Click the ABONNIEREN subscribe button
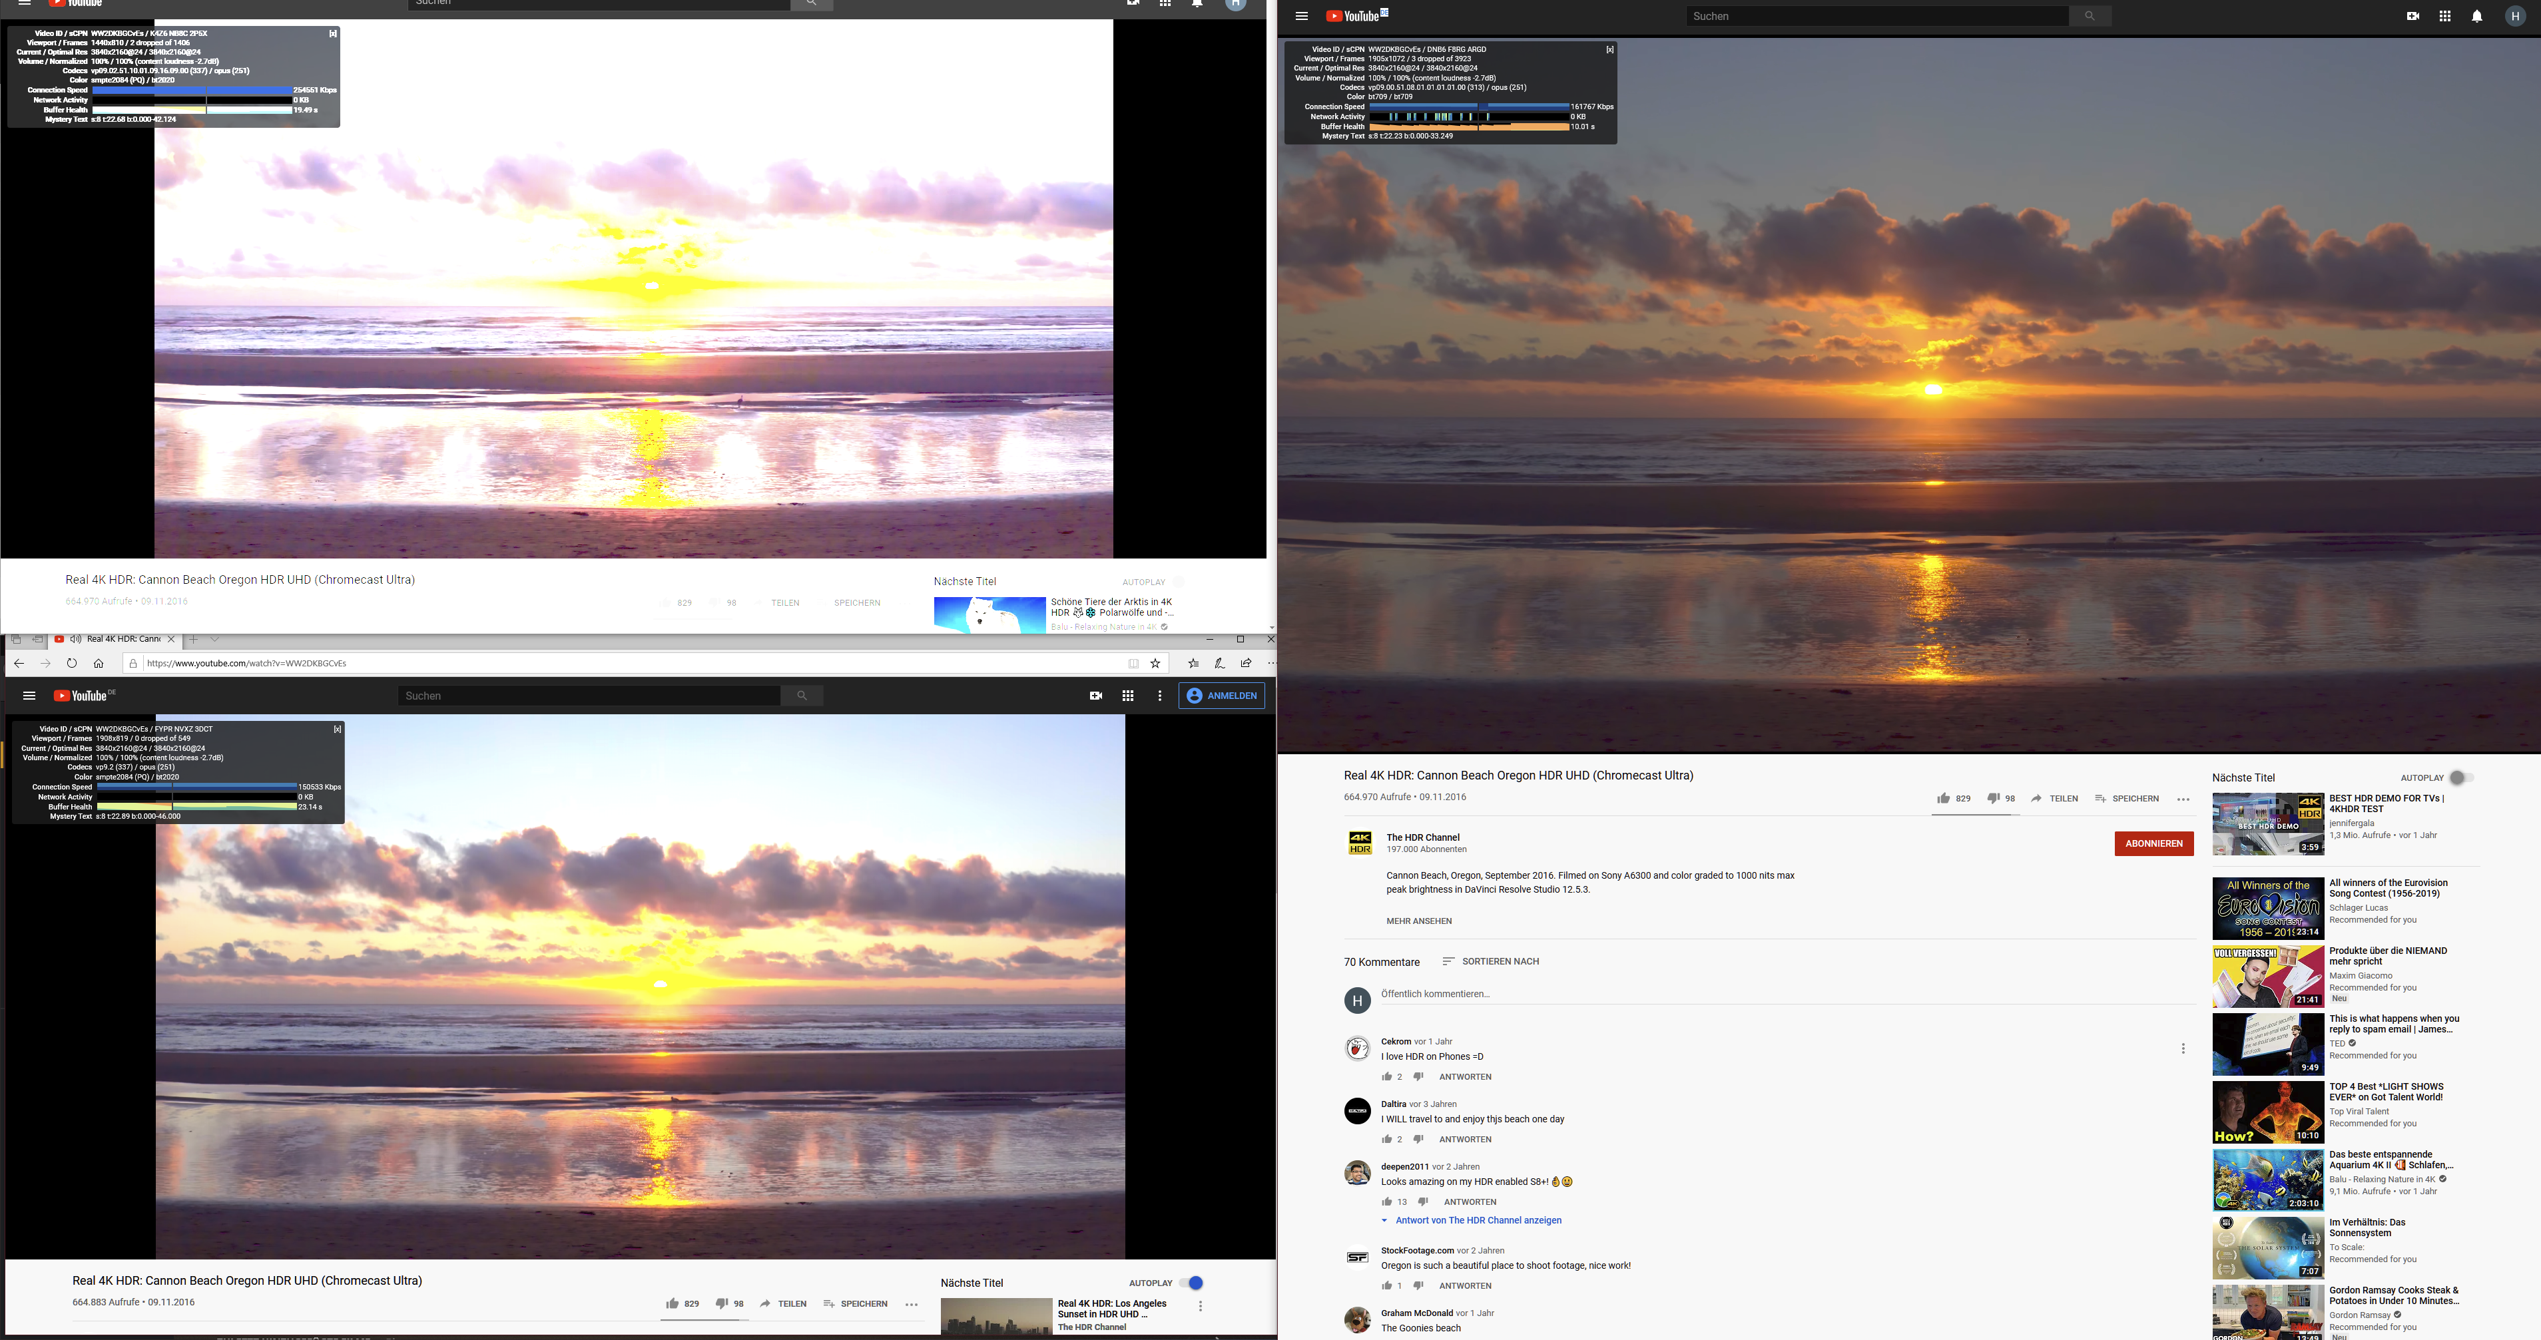 (2154, 843)
